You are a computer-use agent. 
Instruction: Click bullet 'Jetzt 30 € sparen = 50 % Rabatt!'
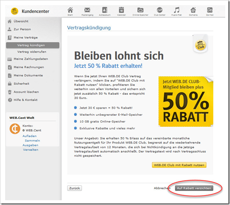tap(106, 108)
